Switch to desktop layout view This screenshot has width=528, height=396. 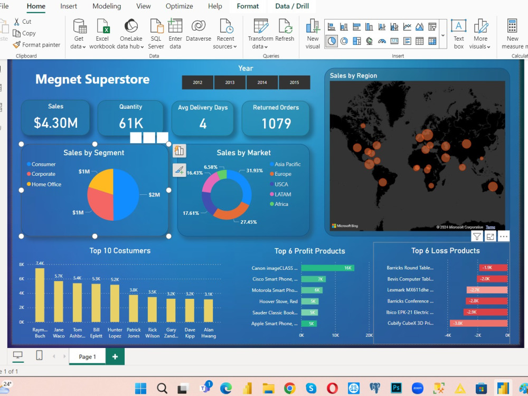tap(17, 355)
